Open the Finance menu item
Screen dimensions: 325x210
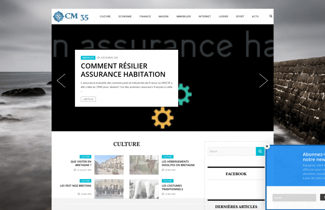145,16
